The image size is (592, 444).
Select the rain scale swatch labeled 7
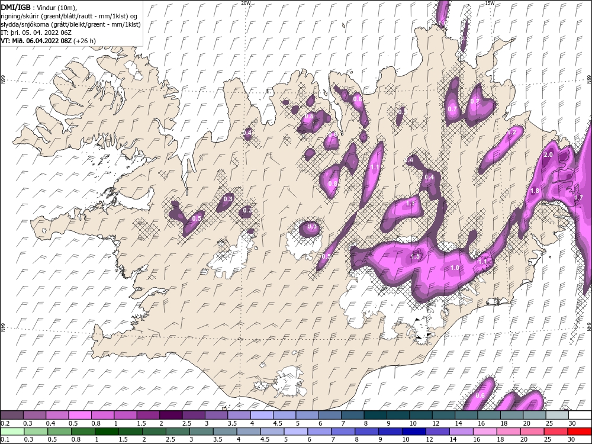click(343, 432)
